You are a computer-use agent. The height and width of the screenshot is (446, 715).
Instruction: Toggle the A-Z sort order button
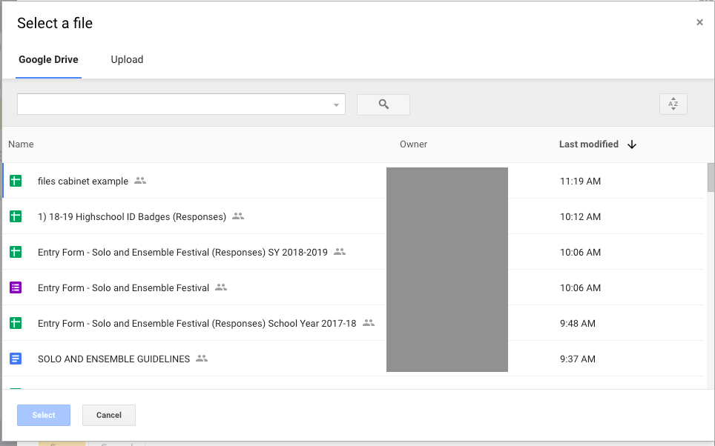(x=673, y=104)
